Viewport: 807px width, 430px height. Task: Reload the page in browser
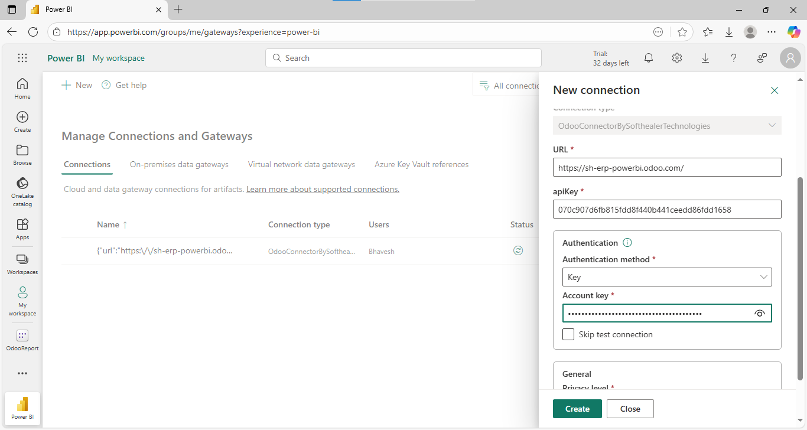point(33,32)
